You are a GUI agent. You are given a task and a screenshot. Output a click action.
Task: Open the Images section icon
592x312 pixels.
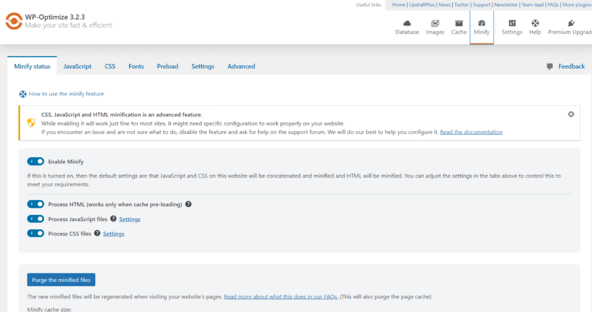point(435,24)
